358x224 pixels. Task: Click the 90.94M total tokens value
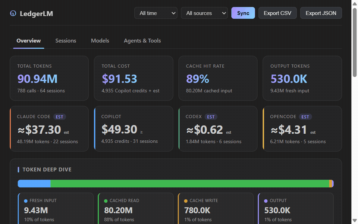pyautogui.click(x=37, y=79)
